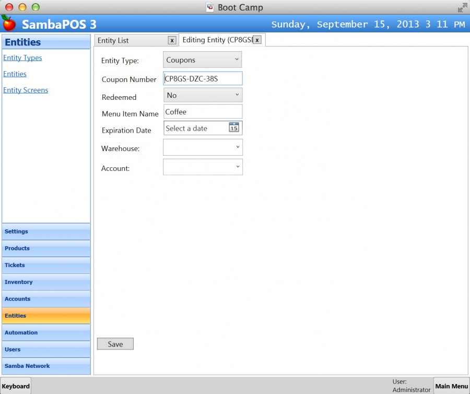Close the Editing Entity tab
This screenshot has width=470, height=394.
[257, 40]
